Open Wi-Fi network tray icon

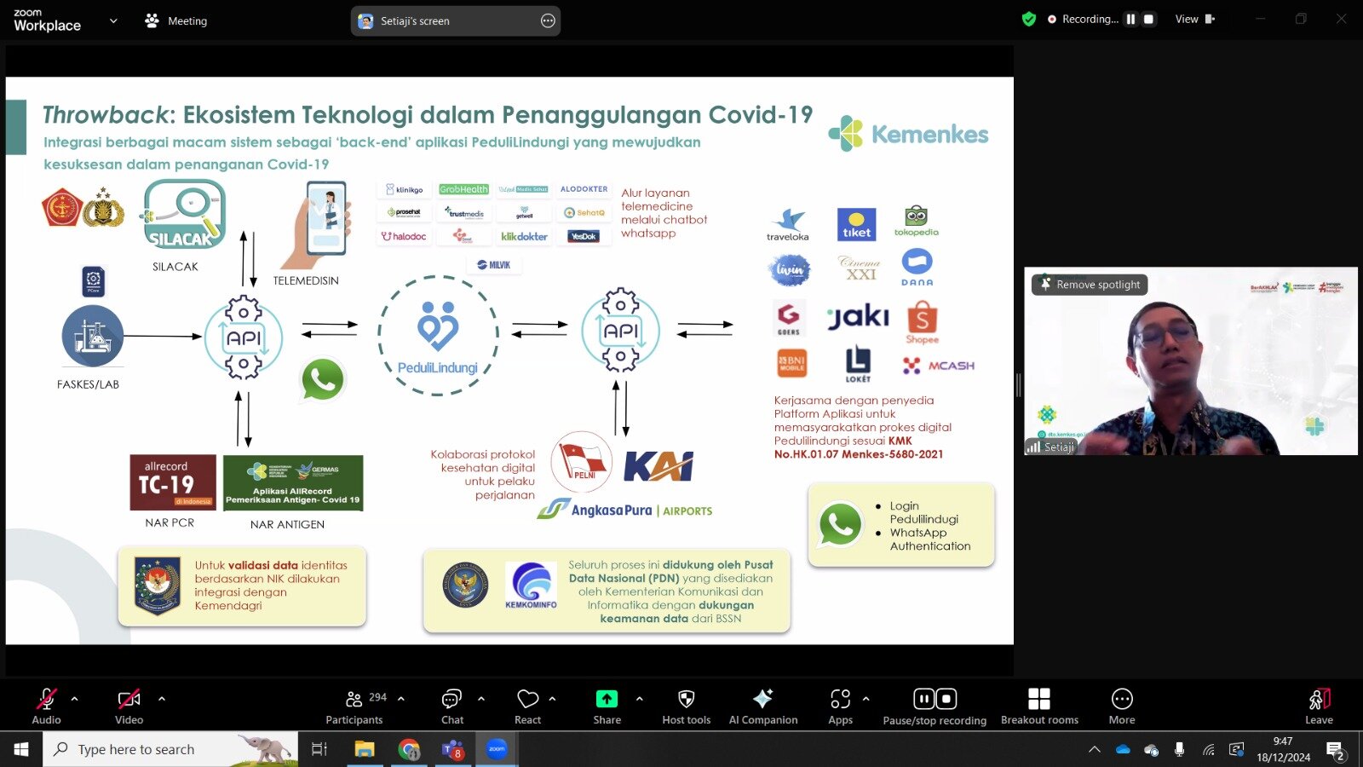coord(1208,750)
